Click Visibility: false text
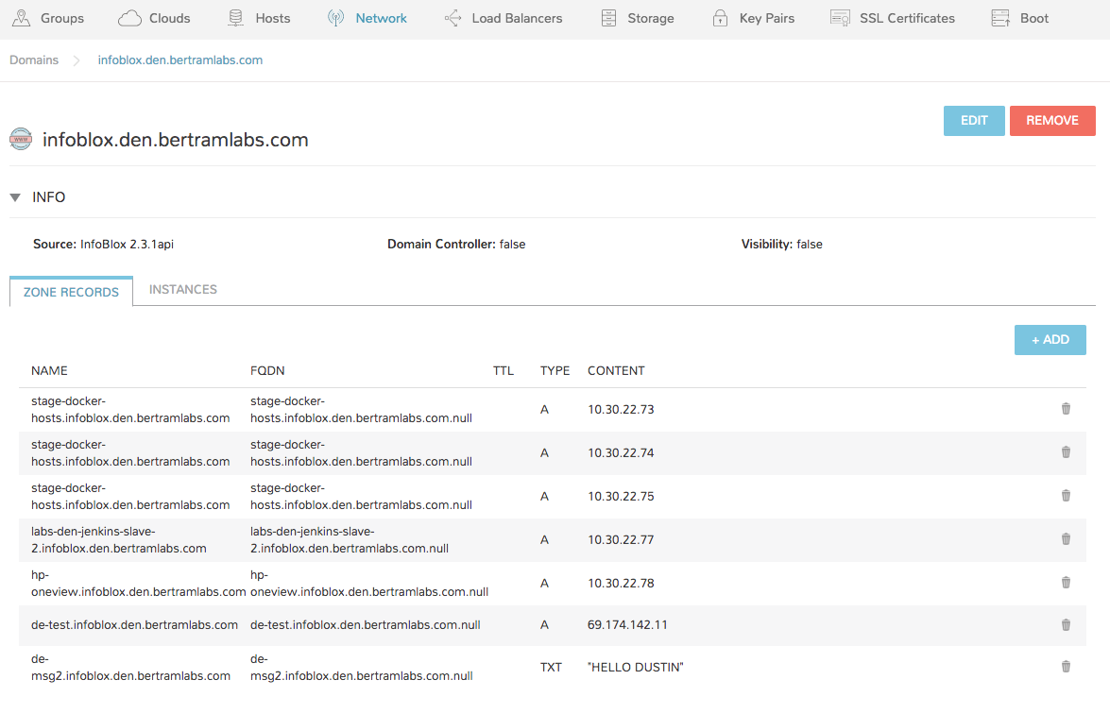This screenshot has height=714, width=1110. pyautogui.click(x=781, y=244)
